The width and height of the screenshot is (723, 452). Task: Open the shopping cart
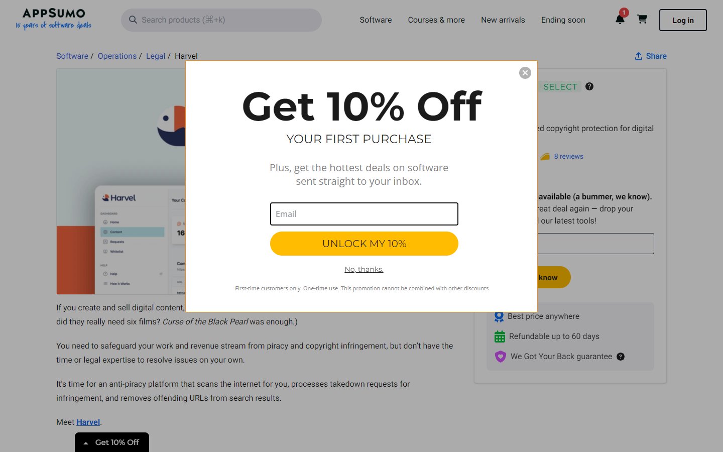(x=642, y=19)
